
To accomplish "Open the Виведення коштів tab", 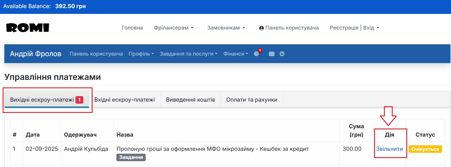I will tap(190, 99).
